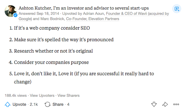Click the upvote arrow icon

pyautogui.click(x=8, y=104)
